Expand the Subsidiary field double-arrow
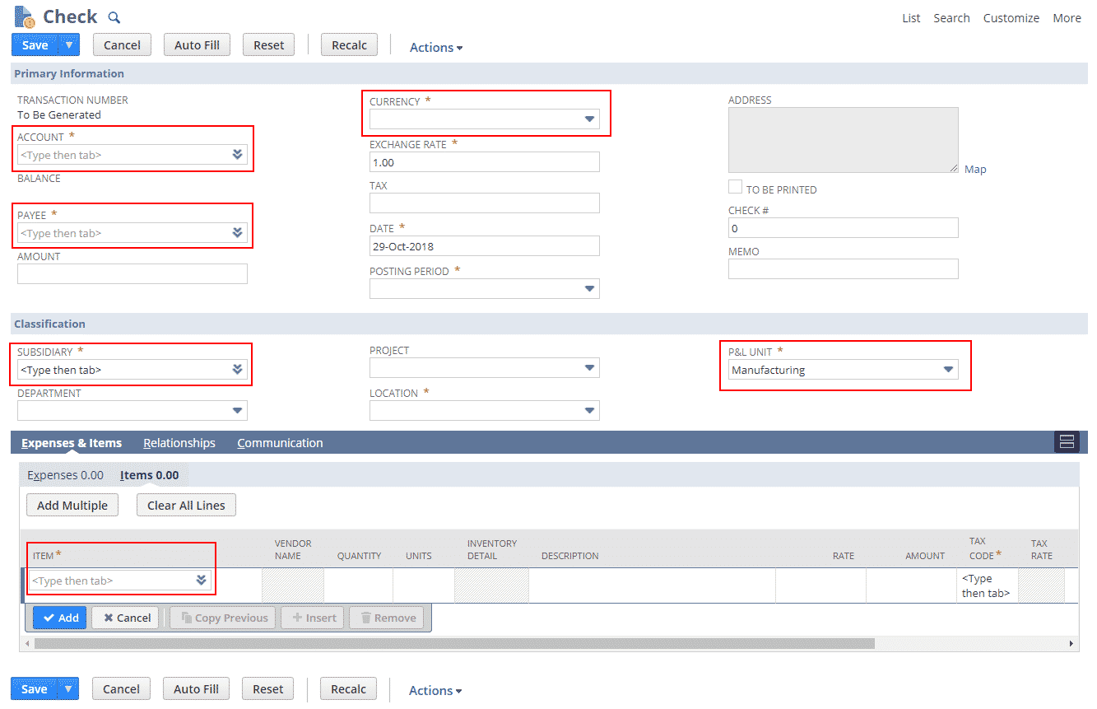The width and height of the screenshot is (1097, 709). pos(237,369)
